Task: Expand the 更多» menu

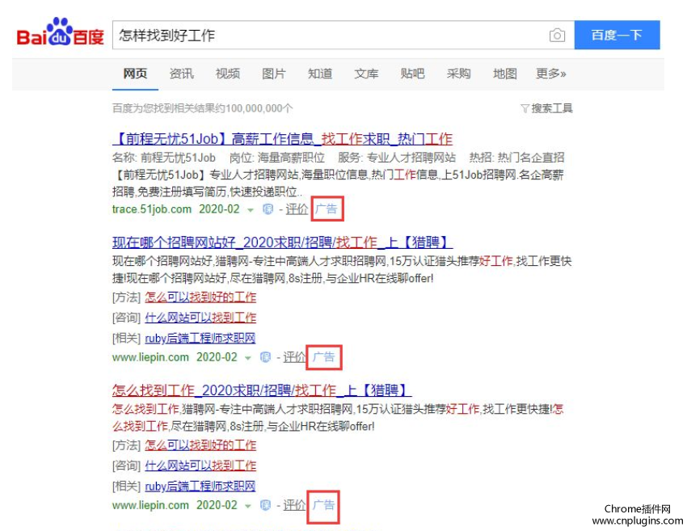Action: coord(551,74)
